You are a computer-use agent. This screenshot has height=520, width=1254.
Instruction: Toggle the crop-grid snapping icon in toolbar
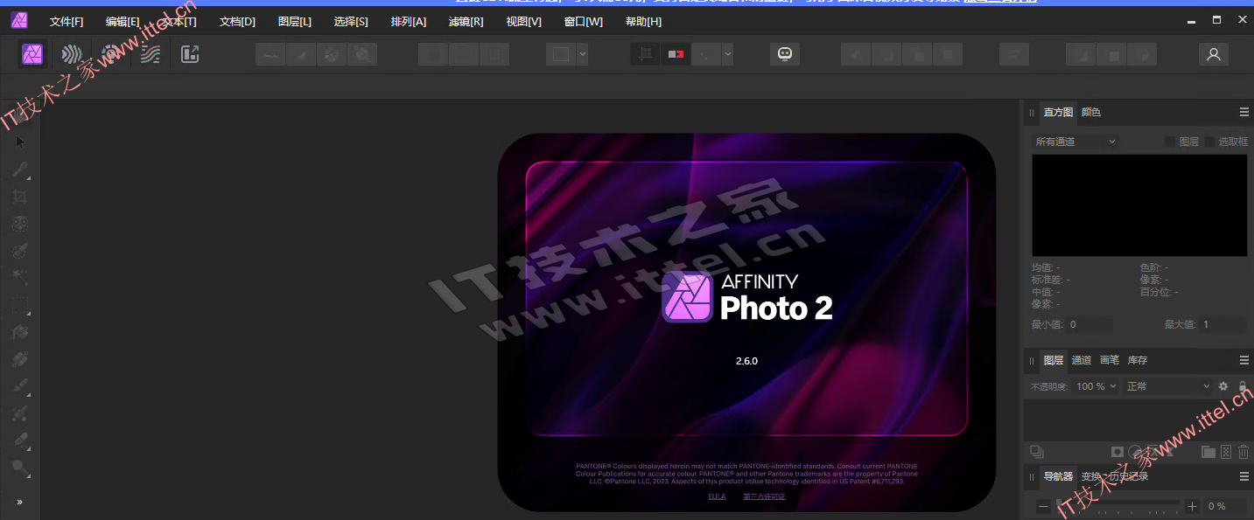[x=645, y=54]
